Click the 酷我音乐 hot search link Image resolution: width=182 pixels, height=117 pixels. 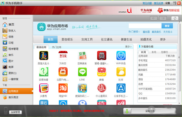[157, 32]
